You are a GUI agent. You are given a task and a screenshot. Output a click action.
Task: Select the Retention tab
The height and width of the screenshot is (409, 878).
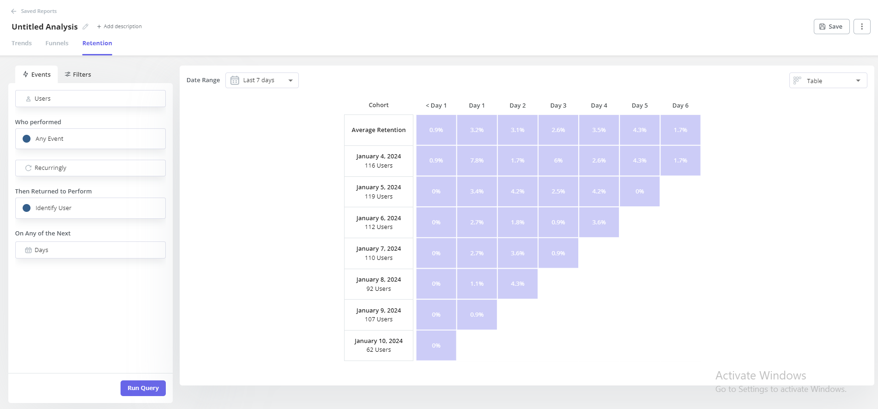[x=97, y=43]
